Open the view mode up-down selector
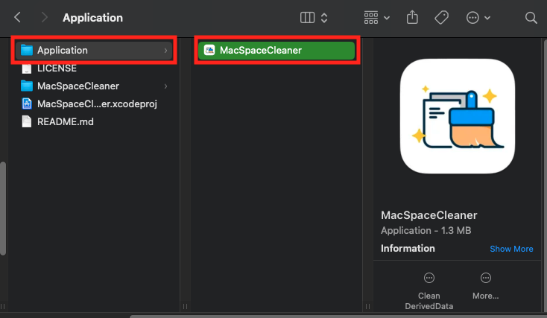Image resolution: width=547 pixels, height=318 pixels. click(324, 17)
